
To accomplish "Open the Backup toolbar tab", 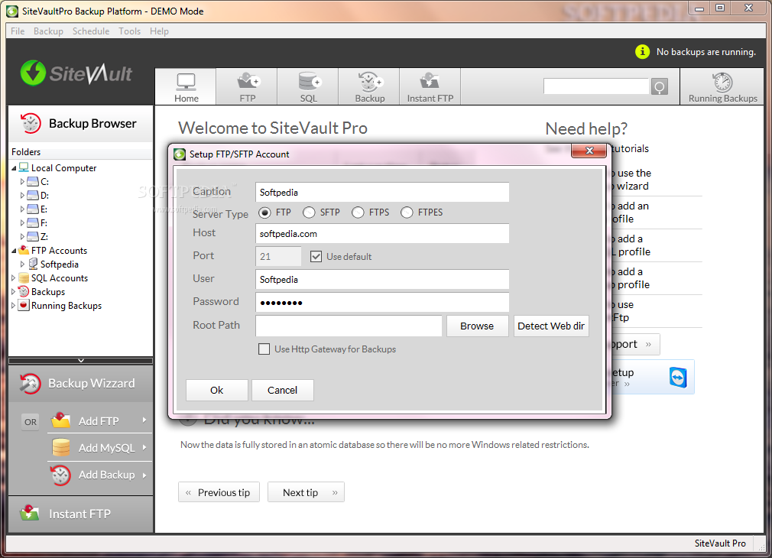I will tap(369, 86).
